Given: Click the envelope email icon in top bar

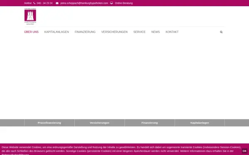Looking at the screenshot, I should (x=57, y=3).
